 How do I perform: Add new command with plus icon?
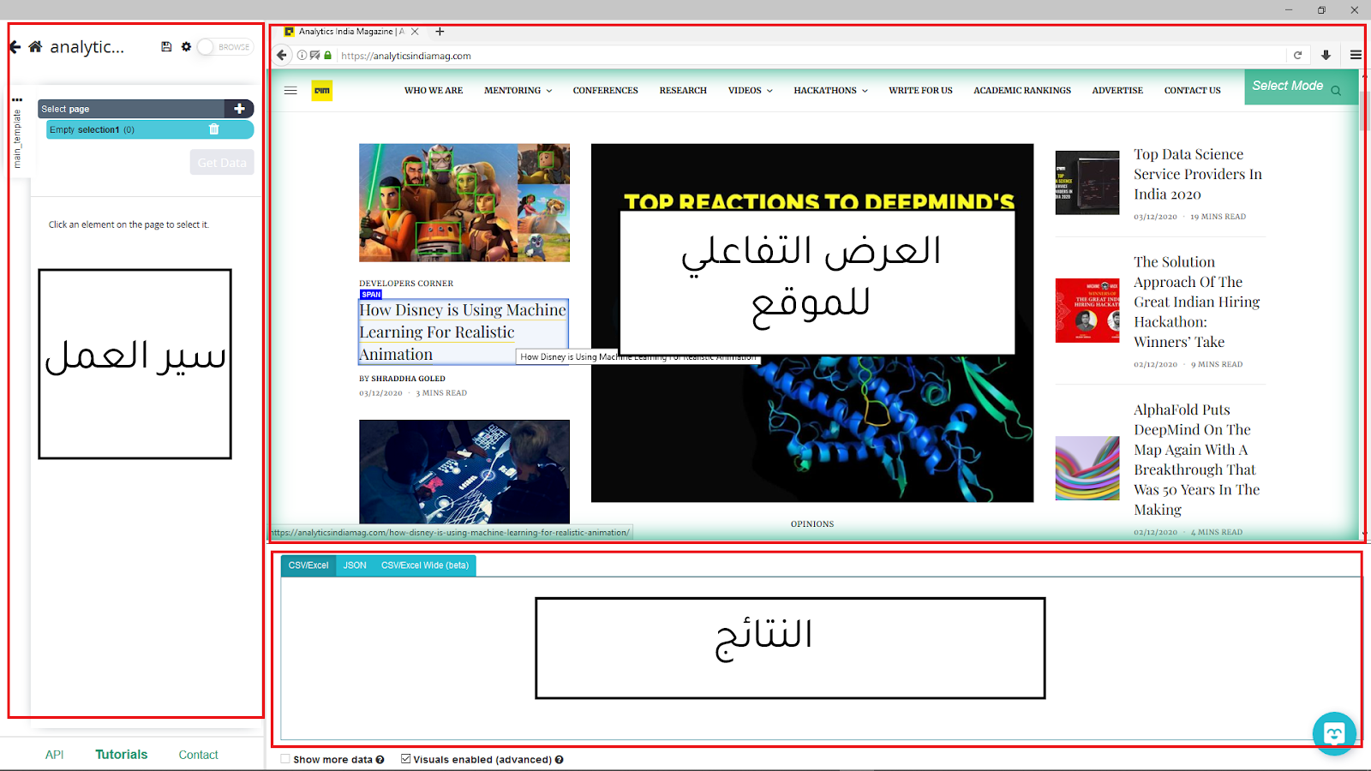point(239,109)
